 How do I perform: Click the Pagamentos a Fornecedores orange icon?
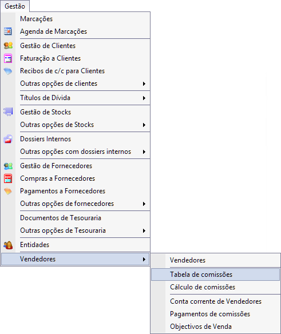click(8, 191)
